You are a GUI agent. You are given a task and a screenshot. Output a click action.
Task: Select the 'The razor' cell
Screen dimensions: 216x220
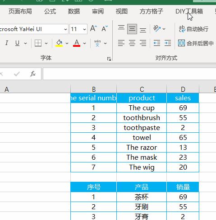point(142,148)
